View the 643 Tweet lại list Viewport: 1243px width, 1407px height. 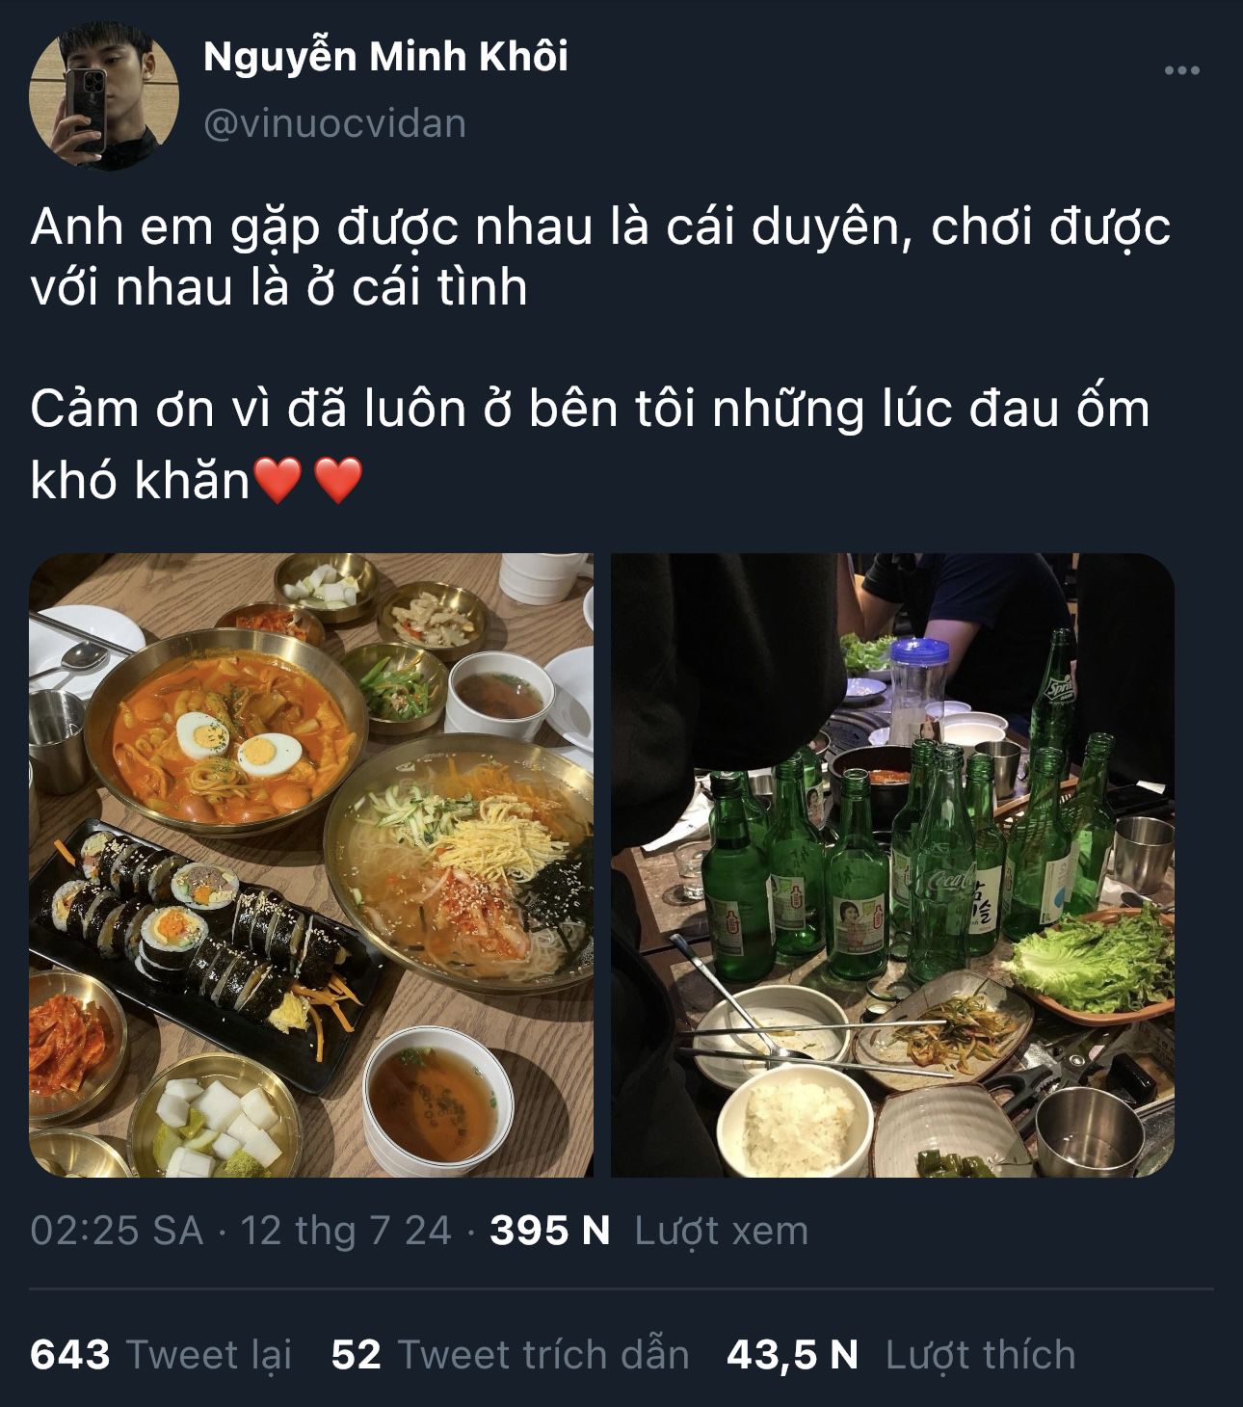tap(161, 1354)
